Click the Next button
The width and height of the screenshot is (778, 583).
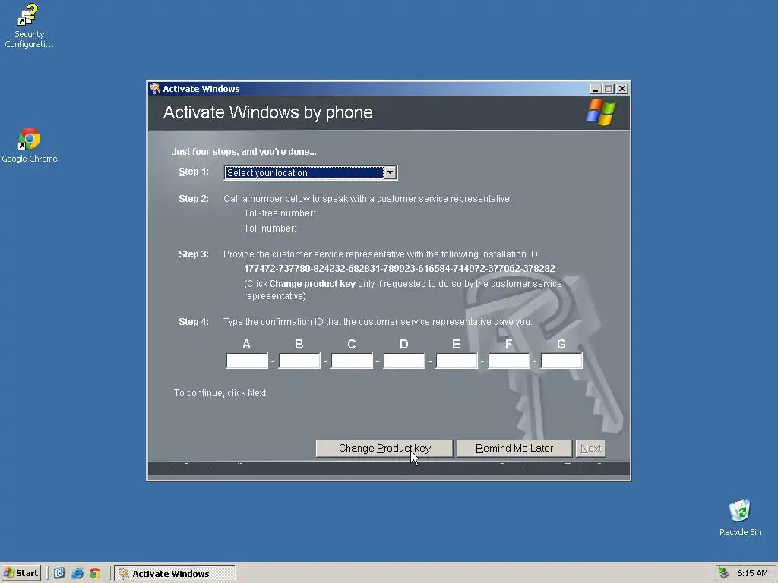coord(590,448)
